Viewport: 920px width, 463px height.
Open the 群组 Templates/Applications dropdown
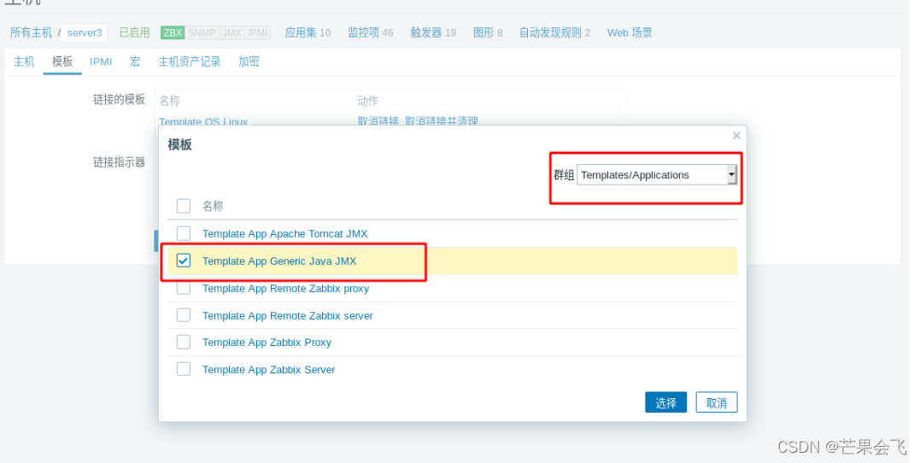(657, 175)
